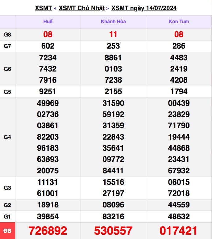Select Huế G7 result 602

click(48, 46)
